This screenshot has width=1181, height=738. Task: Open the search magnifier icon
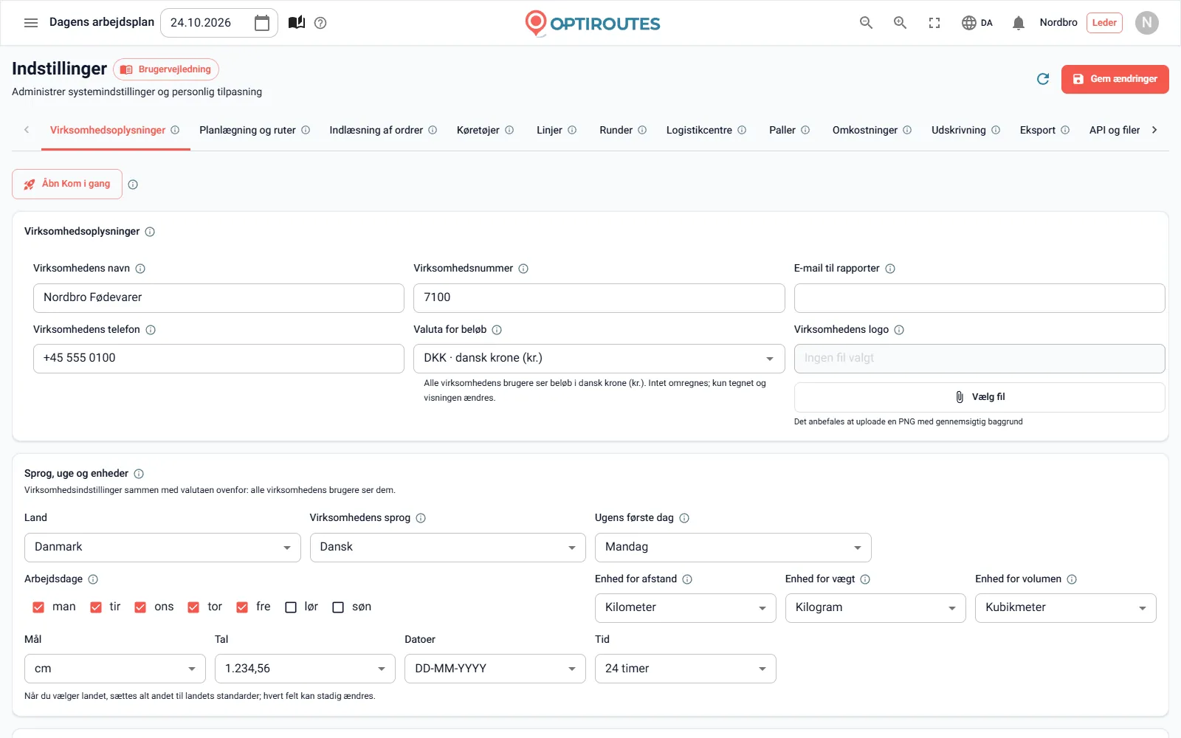[x=866, y=23]
